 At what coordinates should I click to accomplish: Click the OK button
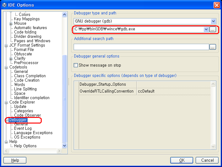point(182,160)
